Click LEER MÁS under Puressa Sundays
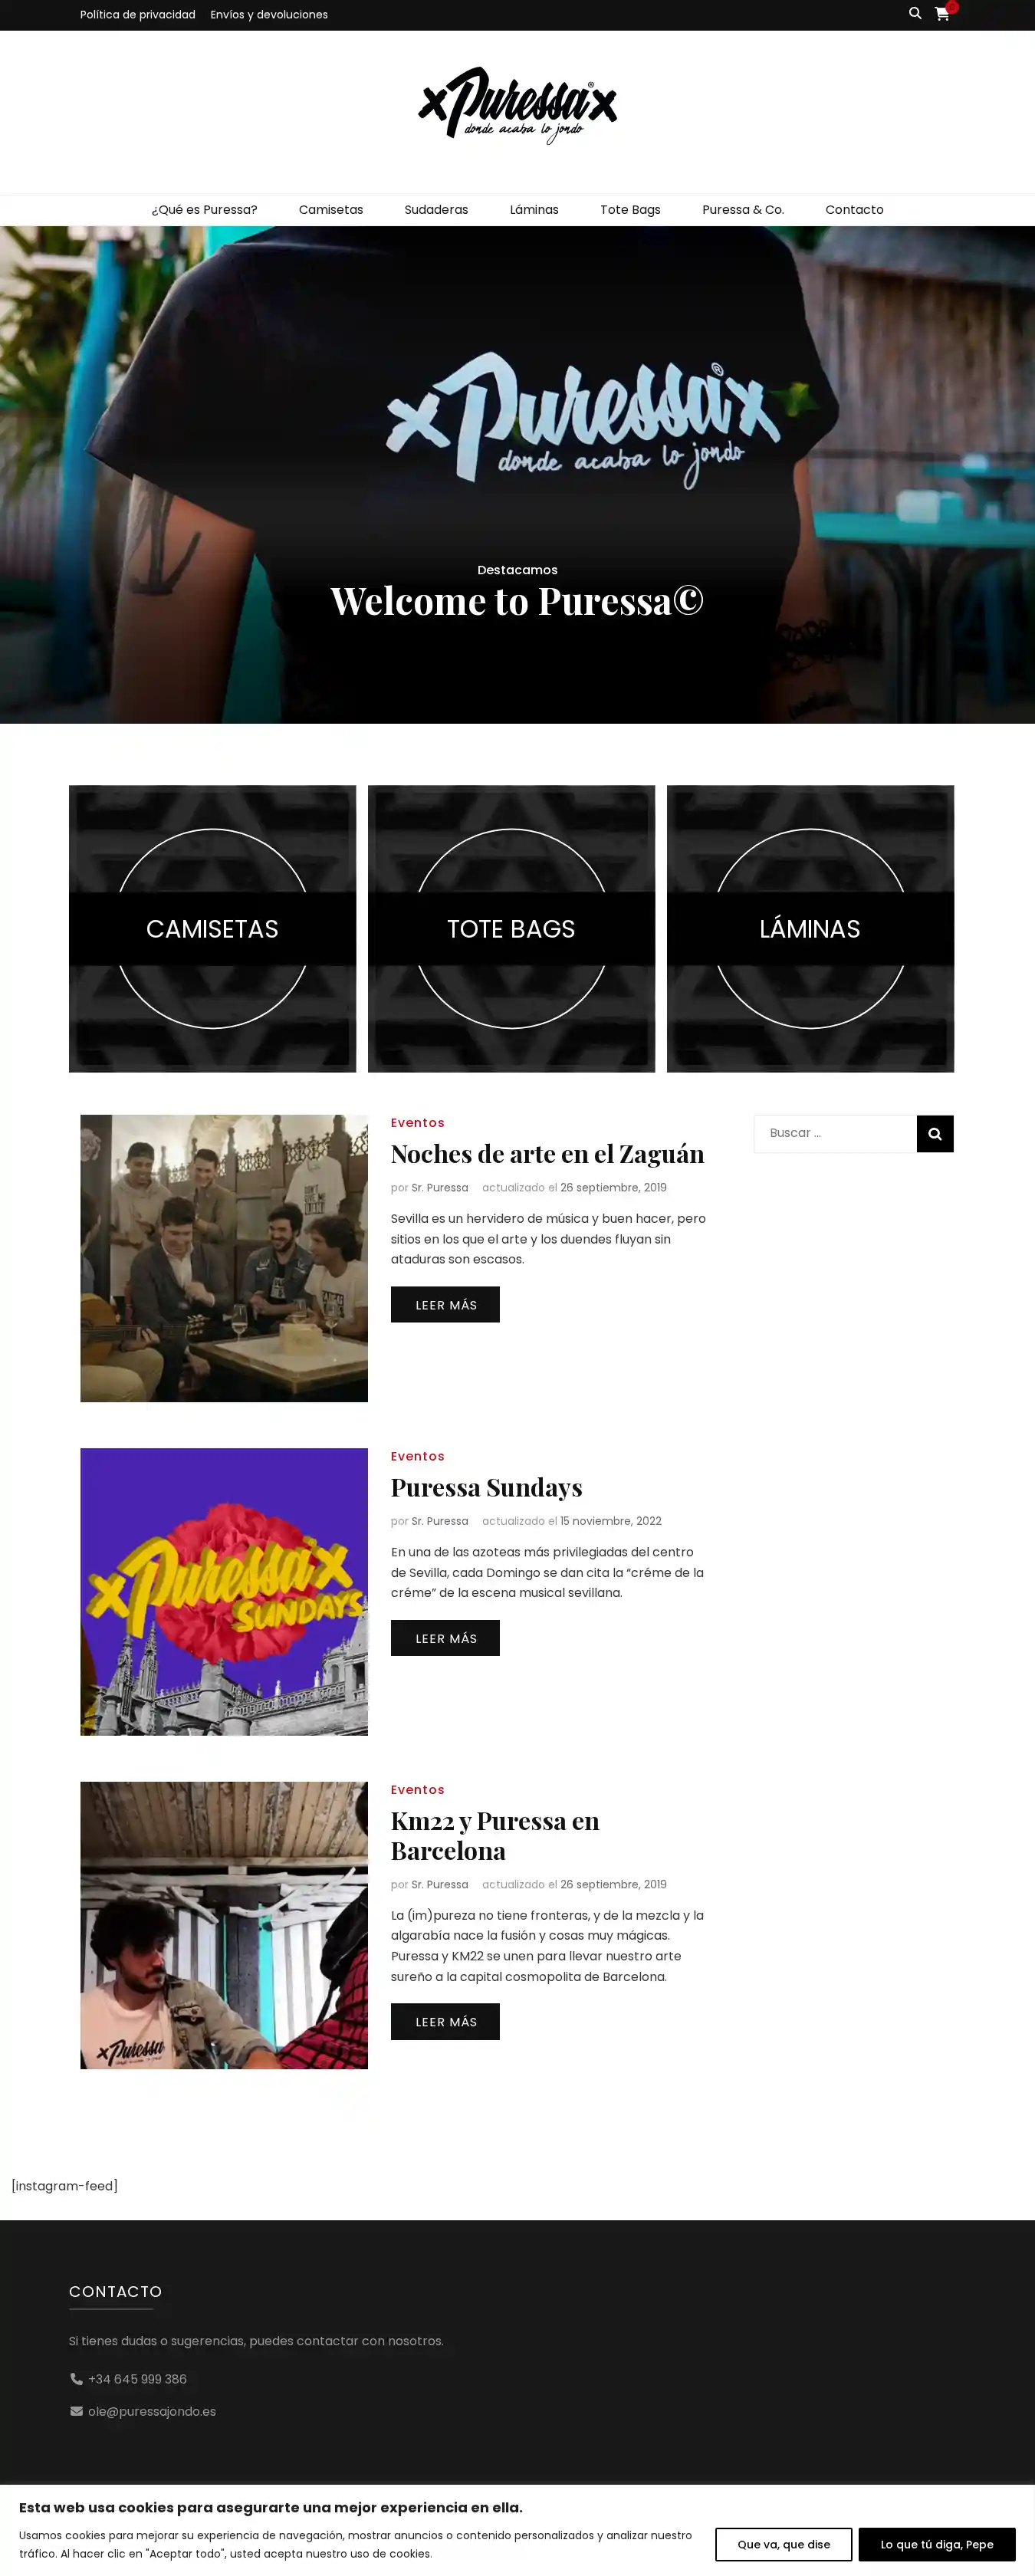The height and width of the screenshot is (2576, 1035). (445, 1638)
